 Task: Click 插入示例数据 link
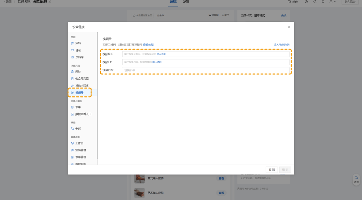click(281, 45)
